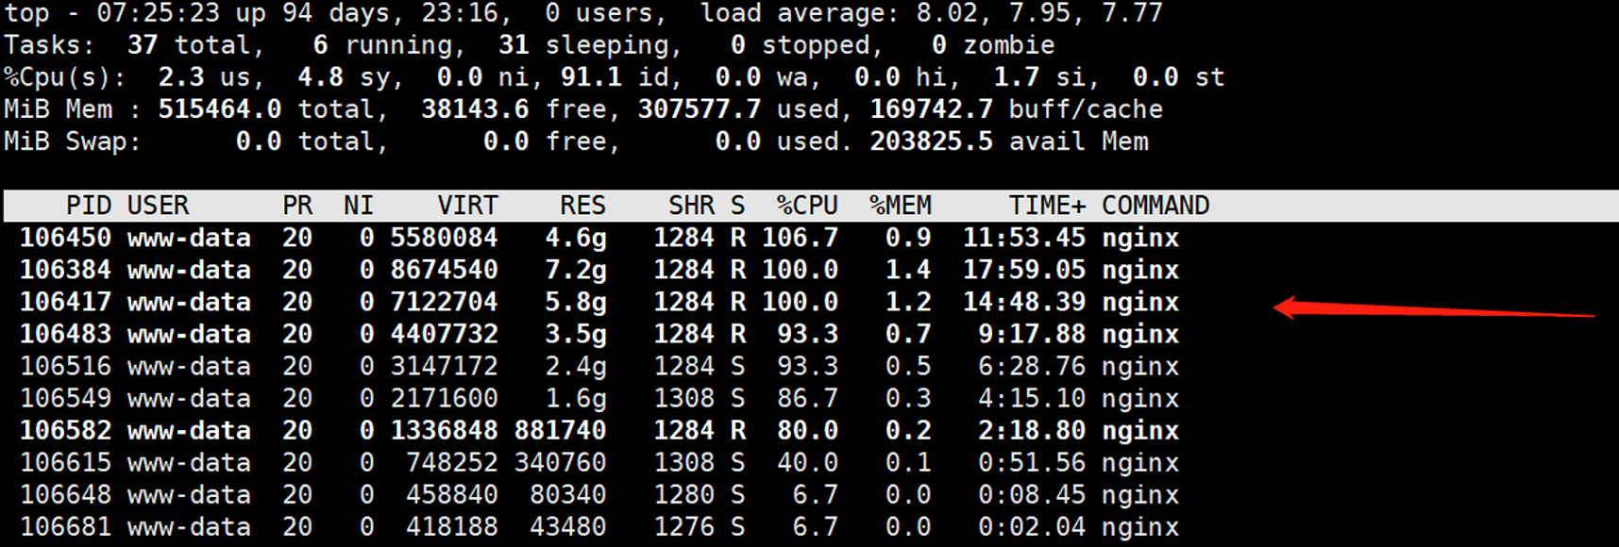
Task: Click the 515464.0 total memory value
Action: 219,109
